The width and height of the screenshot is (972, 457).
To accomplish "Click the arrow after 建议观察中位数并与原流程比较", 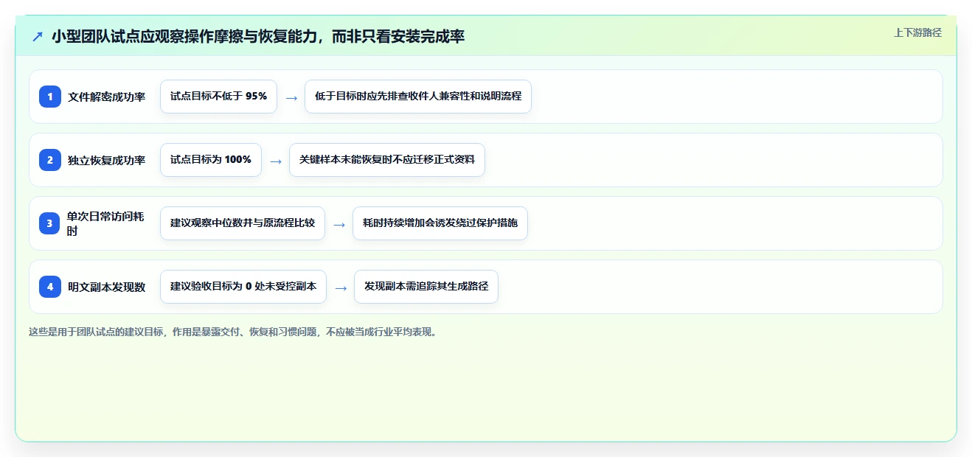I will click(x=339, y=224).
